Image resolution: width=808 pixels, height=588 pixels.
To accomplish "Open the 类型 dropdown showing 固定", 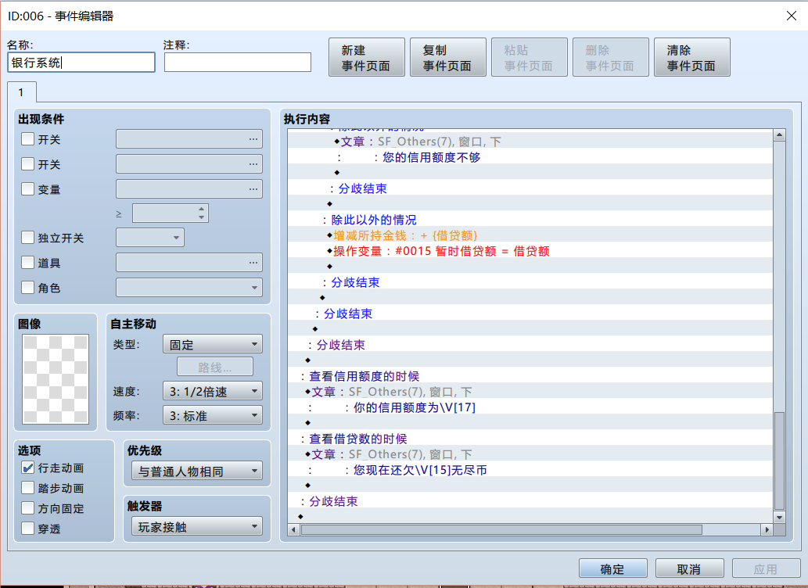I will tap(212, 344).
